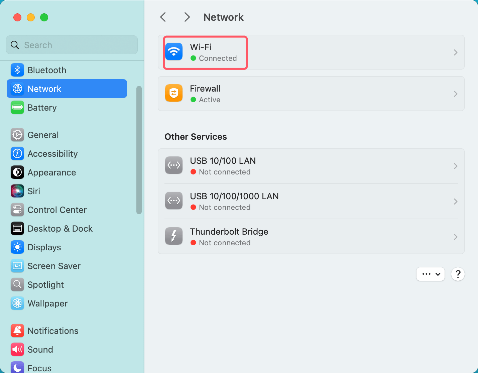Image resolution: width=478 pixels, height=373 pixels.
Task: Click the green Connected status indicator
Action: click(193, 58)
